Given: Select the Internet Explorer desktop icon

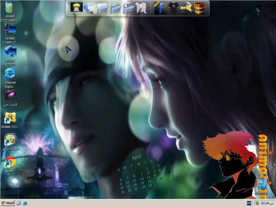Looking at the screenshot, I should coord(10,78).
